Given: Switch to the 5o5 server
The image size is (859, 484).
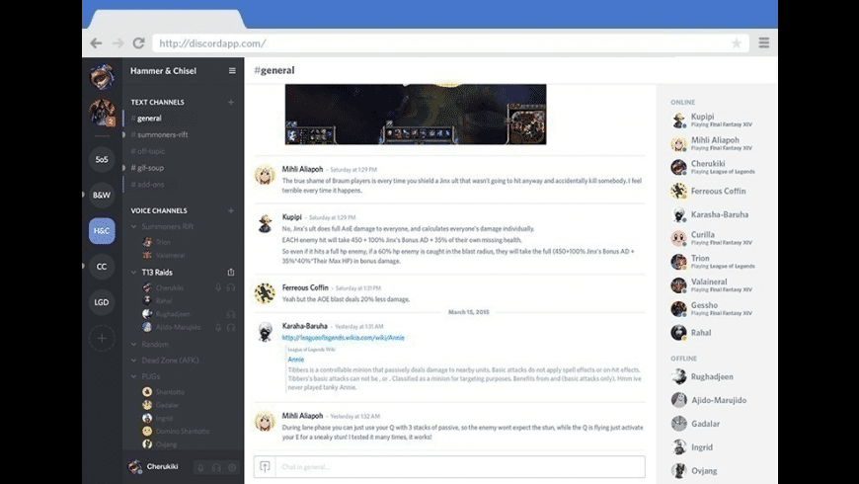Looking at the screenshot, I should click(x=102, y=159).
